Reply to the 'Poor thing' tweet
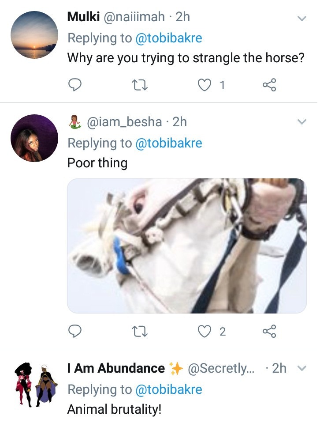The image size is (320, 423). 75,331
